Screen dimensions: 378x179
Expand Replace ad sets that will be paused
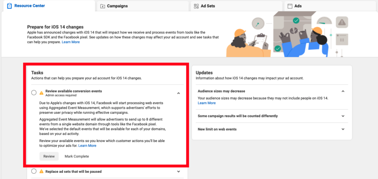[178, 172]
